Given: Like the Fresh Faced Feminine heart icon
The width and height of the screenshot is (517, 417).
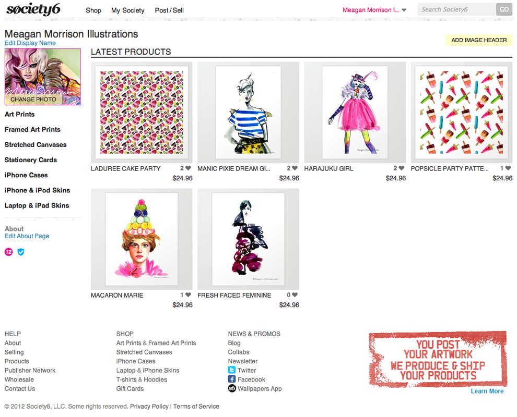Looking at the screenshot, I should tap(295, 295).
